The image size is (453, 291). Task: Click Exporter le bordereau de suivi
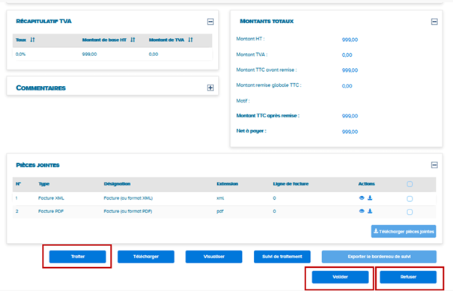379,257
